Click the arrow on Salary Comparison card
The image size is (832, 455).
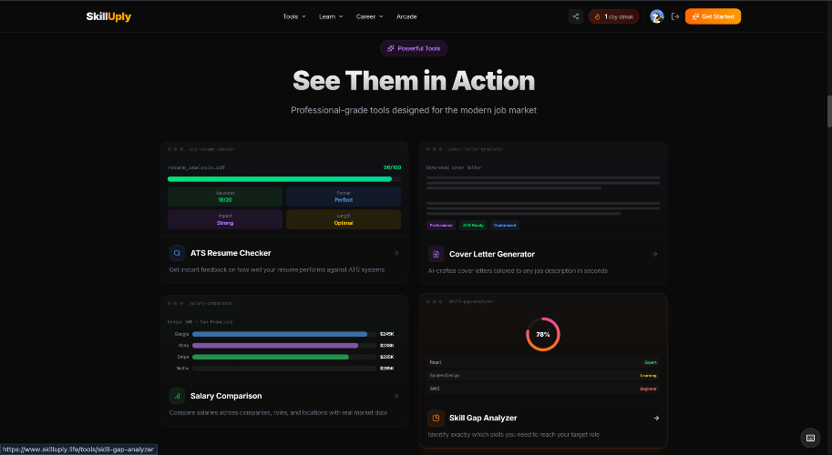click(395, 396)
